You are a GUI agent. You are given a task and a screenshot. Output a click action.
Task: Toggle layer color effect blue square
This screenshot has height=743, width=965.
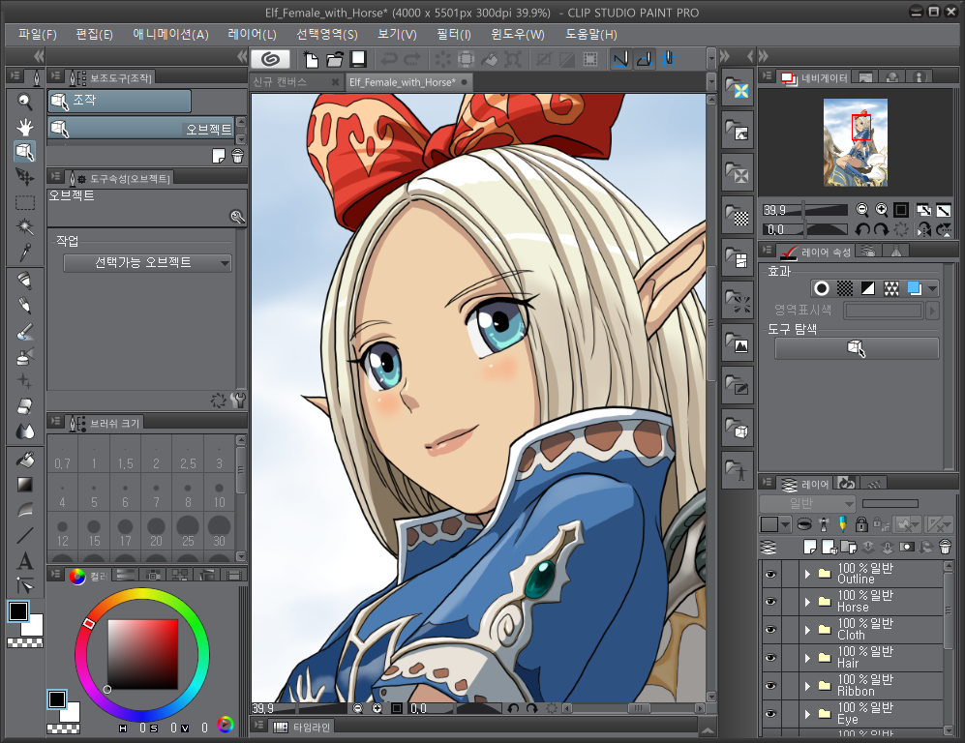tap(915, 288)
